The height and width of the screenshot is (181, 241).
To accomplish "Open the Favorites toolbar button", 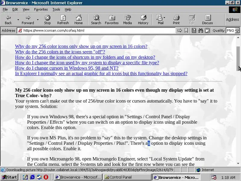I will pos(112,20).
